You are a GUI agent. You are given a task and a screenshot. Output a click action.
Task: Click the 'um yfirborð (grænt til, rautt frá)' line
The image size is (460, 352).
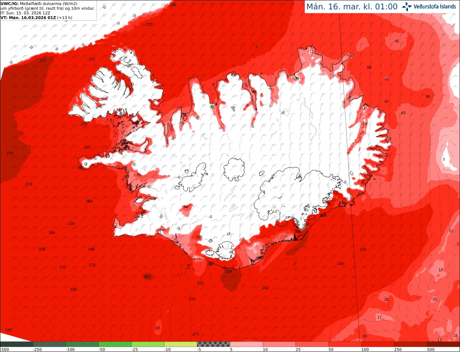47,8
